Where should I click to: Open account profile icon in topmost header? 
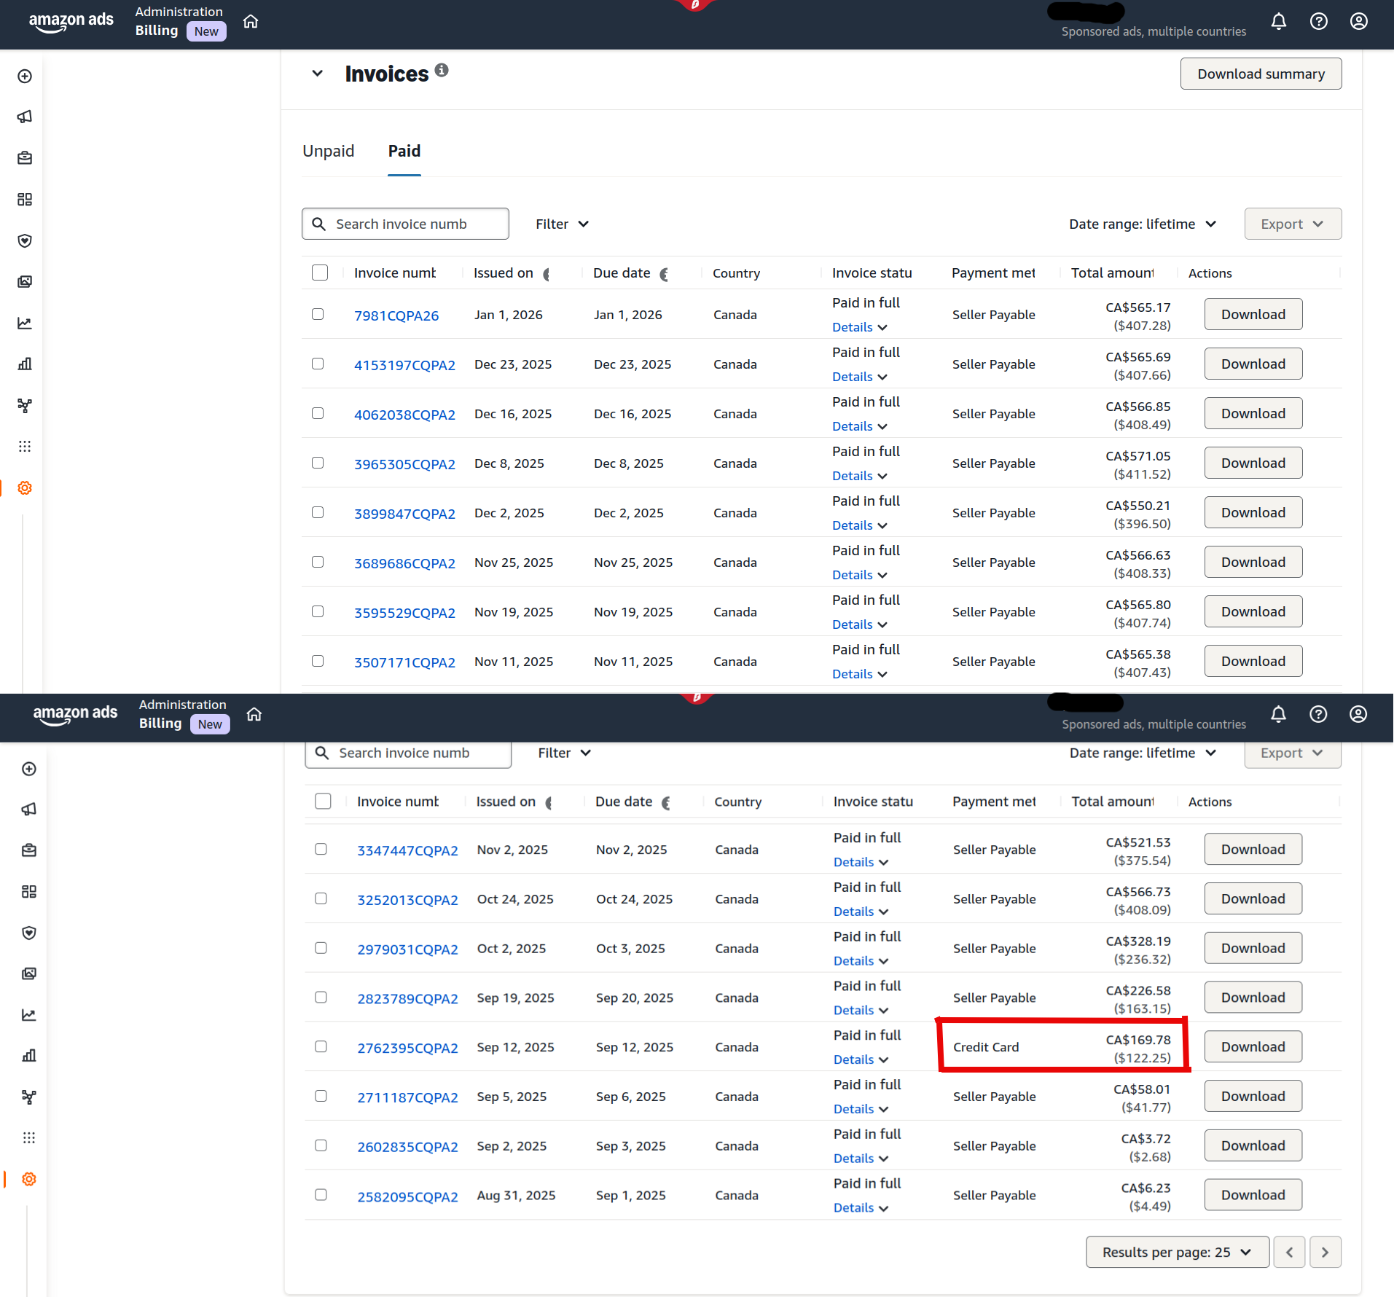coord(1358,21)
